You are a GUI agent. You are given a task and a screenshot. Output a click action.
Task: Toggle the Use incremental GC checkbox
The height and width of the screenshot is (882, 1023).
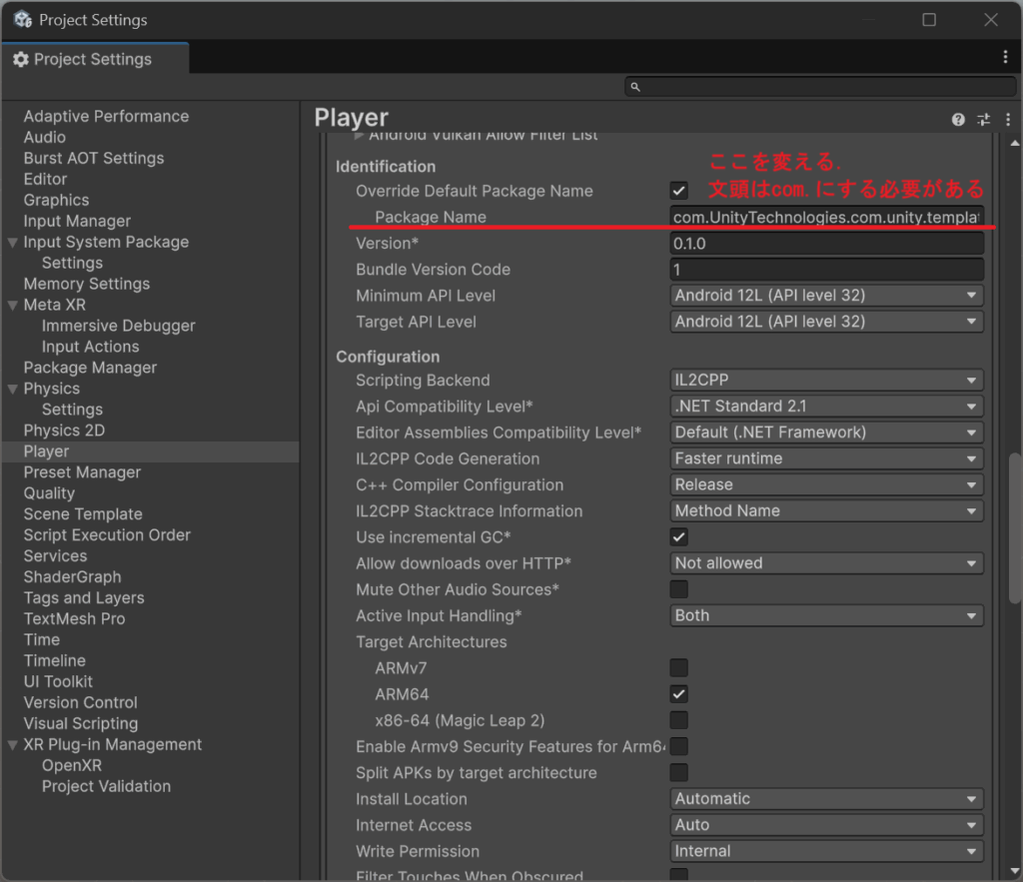point(678,537)
